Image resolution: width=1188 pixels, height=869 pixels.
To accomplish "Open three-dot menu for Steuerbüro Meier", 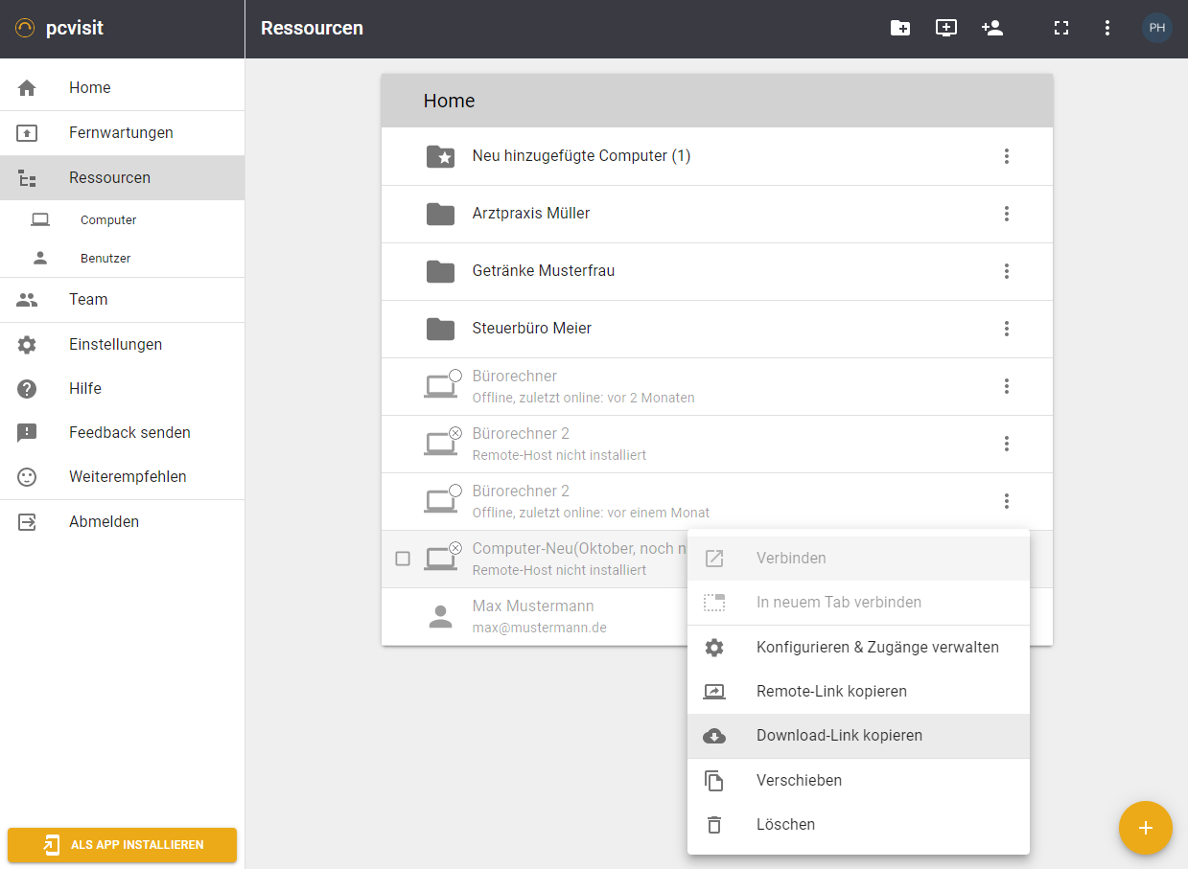I will (x=1006, y=329).
